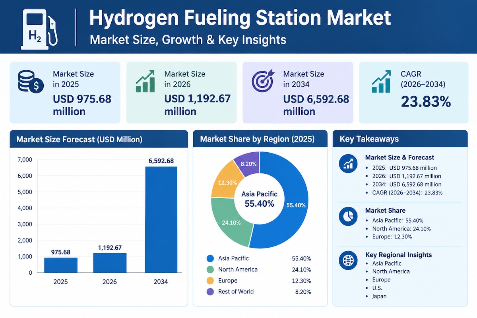Click the 'USD 1,192.67 million' card value
Image resolution: width=477 pixels, height=318 pixels.
coord(197,105)
